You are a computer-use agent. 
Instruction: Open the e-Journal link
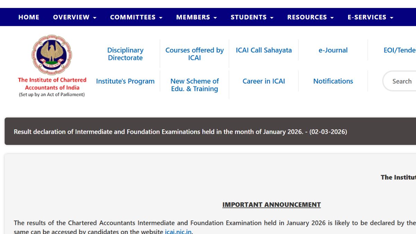click(x=333, y=50)
